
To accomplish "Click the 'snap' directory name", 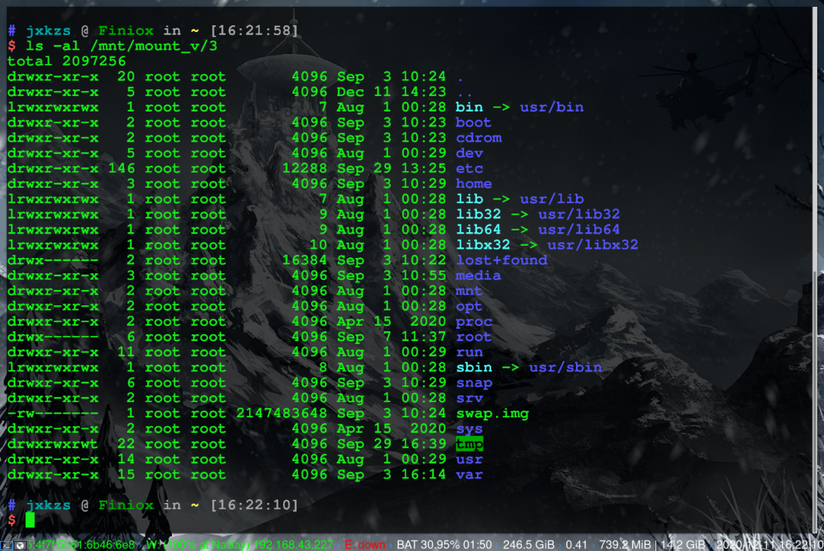I will pos(474,383).
